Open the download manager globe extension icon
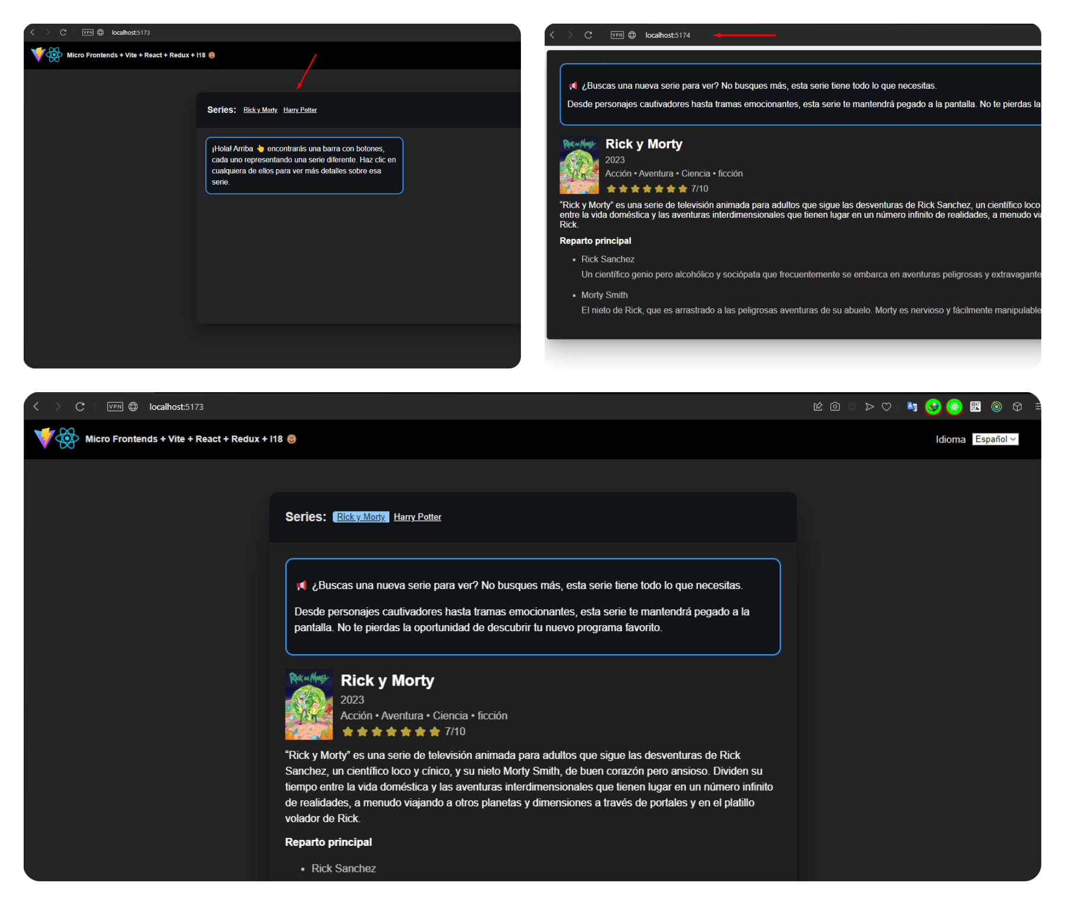Viewport: 1065px width, 905px height. point(933,406)
